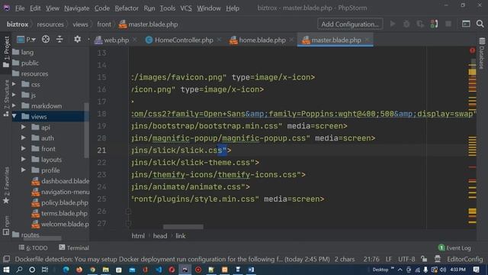Click head in the editor breadcrumb
The width and height of the screenshot is (488, 275).
160,236
